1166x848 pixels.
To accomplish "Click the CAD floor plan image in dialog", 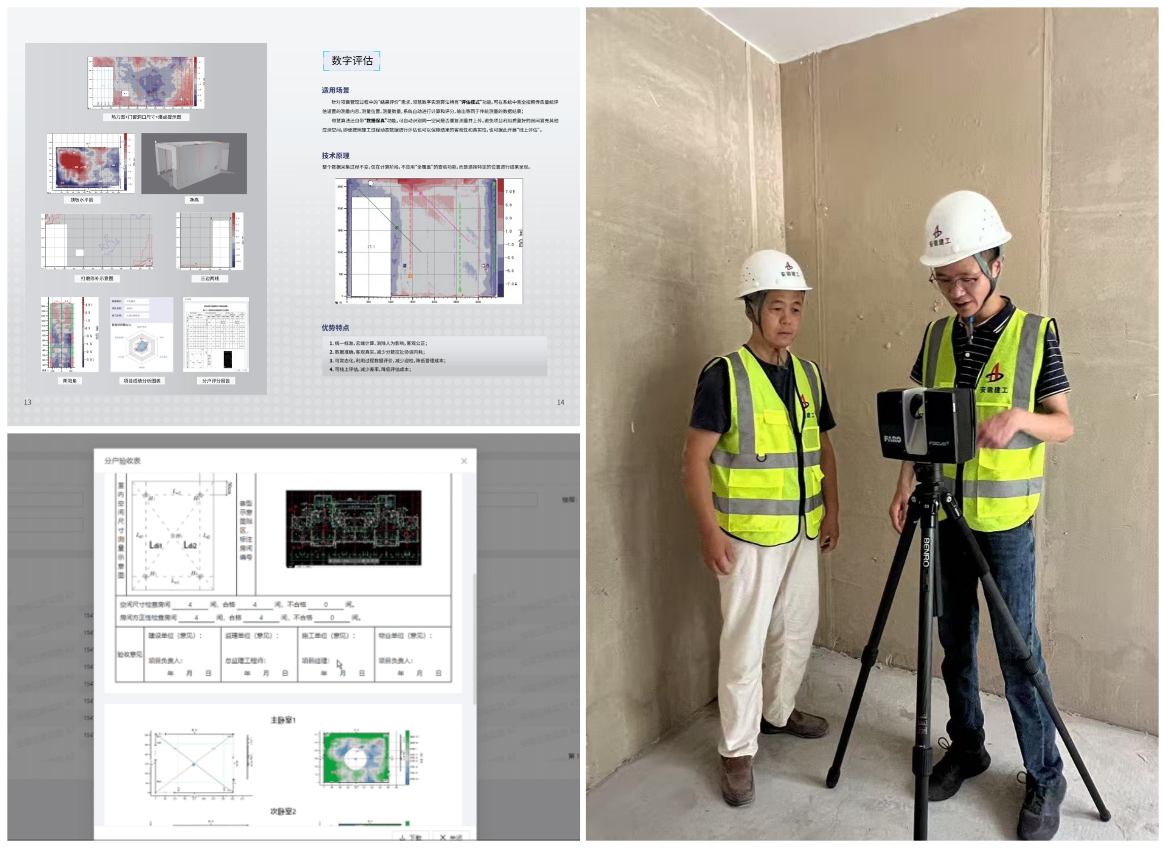I will tap(354, 528).
